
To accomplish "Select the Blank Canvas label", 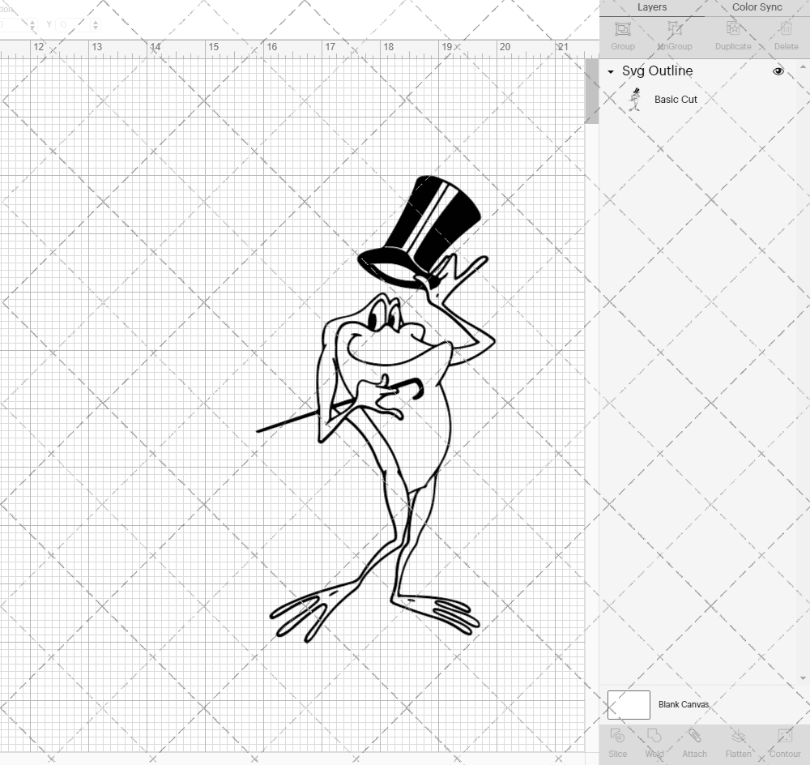I will tap(684, 704).
